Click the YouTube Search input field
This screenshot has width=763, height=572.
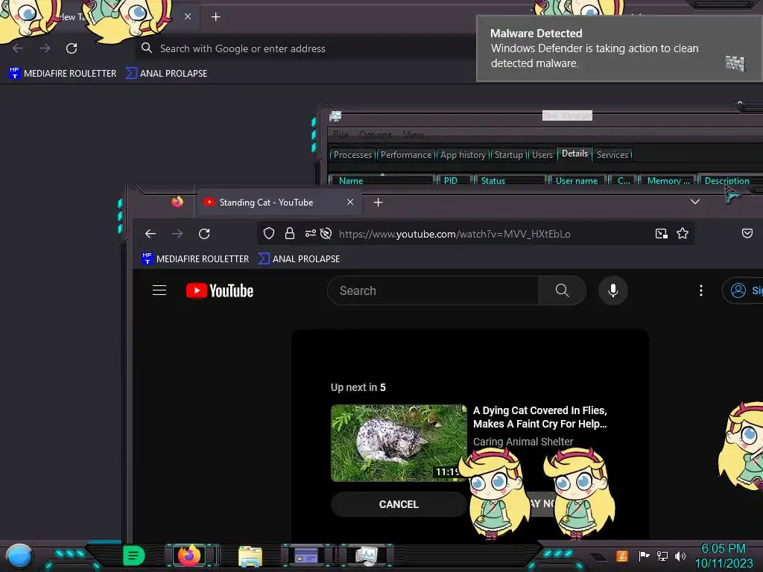click(433, 290)
